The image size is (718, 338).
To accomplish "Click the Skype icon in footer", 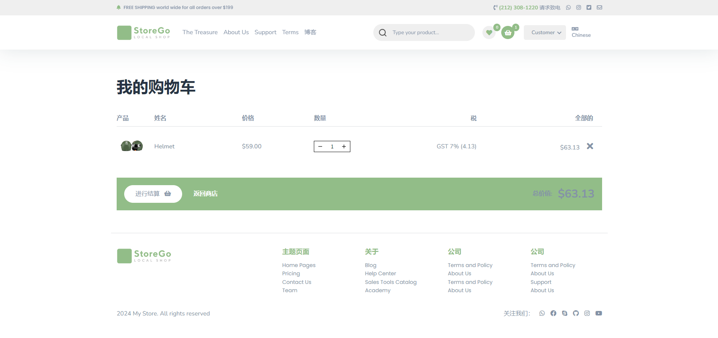I will click(x=564, y=313).
